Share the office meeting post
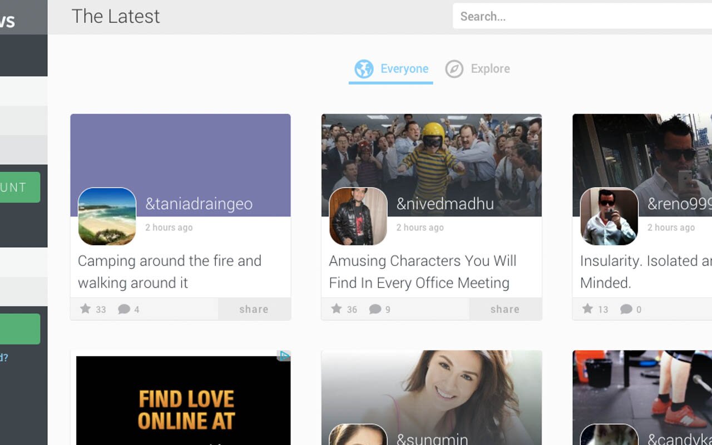Viewport: 712px width, 445px height. [x=505, y=309]
